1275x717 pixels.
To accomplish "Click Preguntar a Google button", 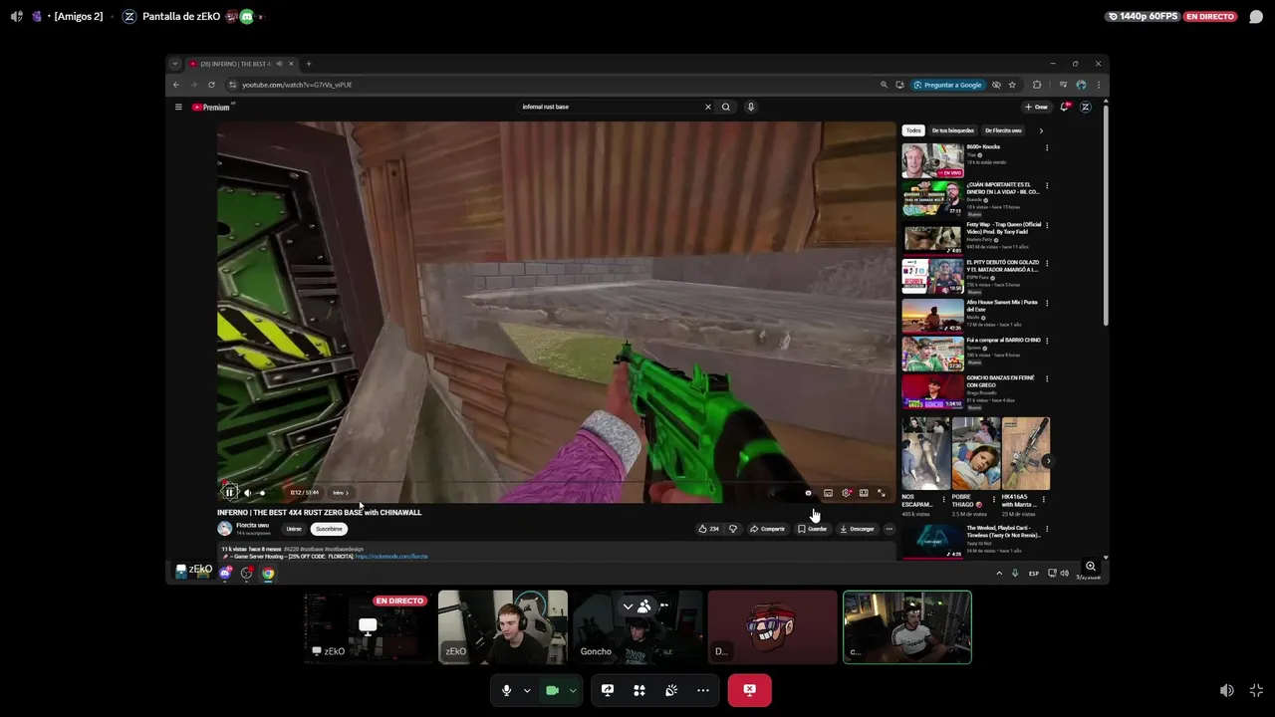I will coord(947,85).
